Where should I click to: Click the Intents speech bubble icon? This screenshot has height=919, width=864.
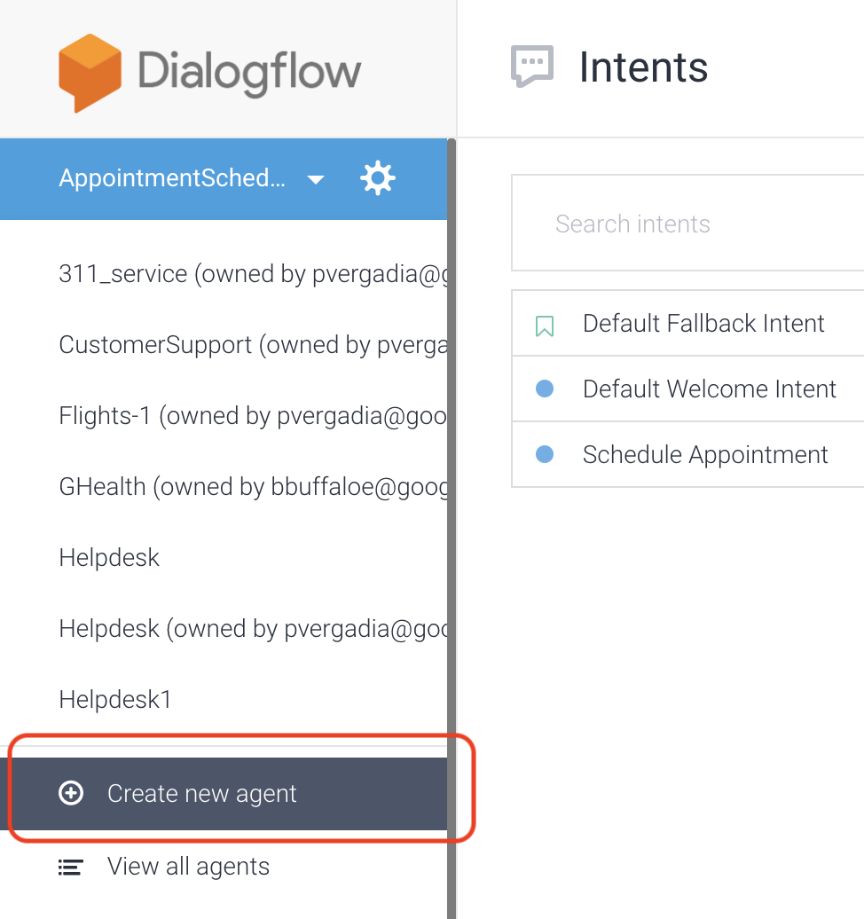click(532, 67)
